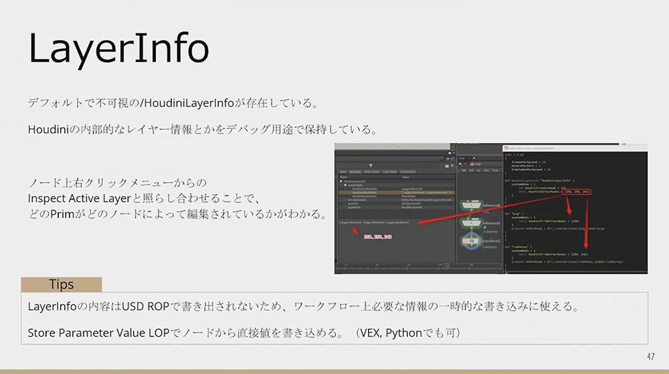Click the back arrow in network path bar

coord(460,164)
